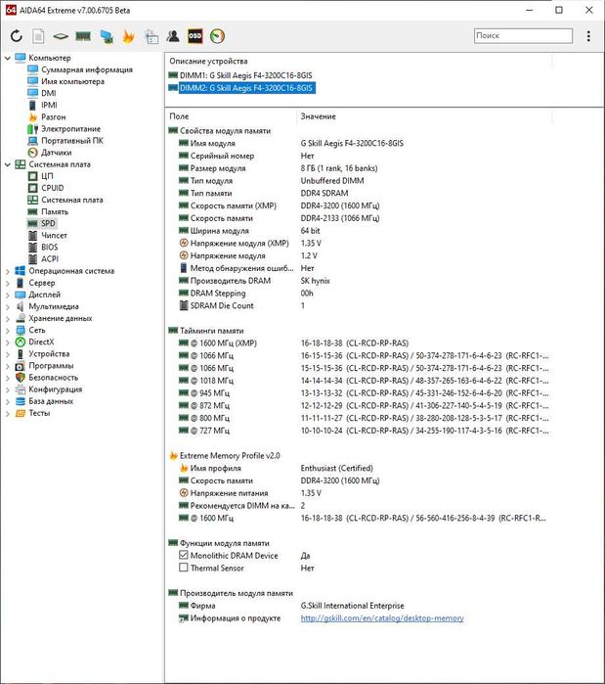This screenshot has width=605, height=684.
Task: Click the Refresh toolbar icon
Action: tap(16, 36)
